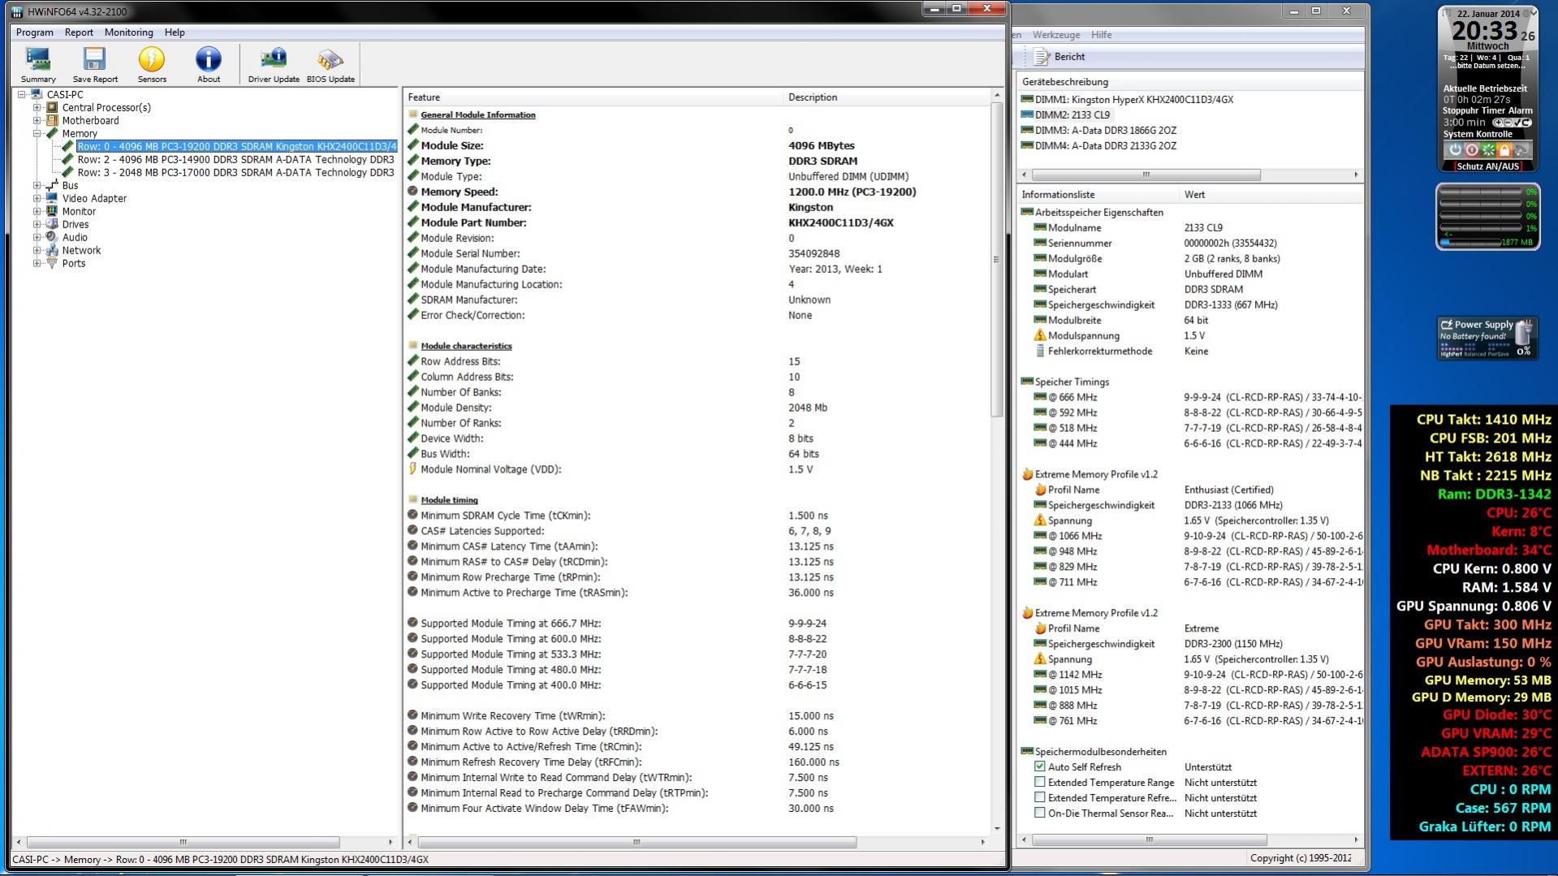Click the Informationsliste column header

tap(1098, 195)
